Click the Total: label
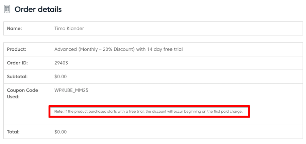 [13, 132]
